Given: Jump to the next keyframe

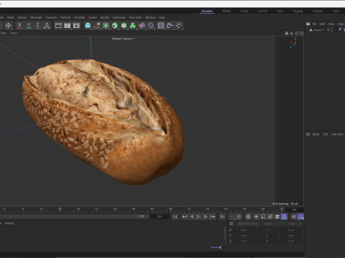Looking at the screenshot, I should coord(213,216).
